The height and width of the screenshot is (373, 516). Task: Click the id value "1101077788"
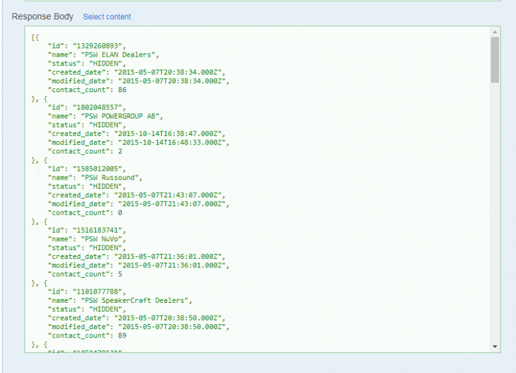click(x=97, y=291)
